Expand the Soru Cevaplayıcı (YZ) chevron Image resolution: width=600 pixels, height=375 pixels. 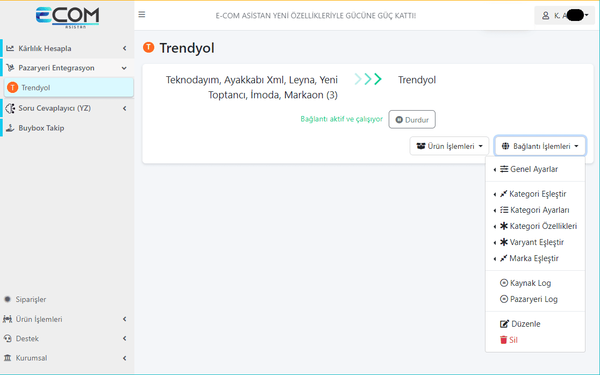point(124,108)
